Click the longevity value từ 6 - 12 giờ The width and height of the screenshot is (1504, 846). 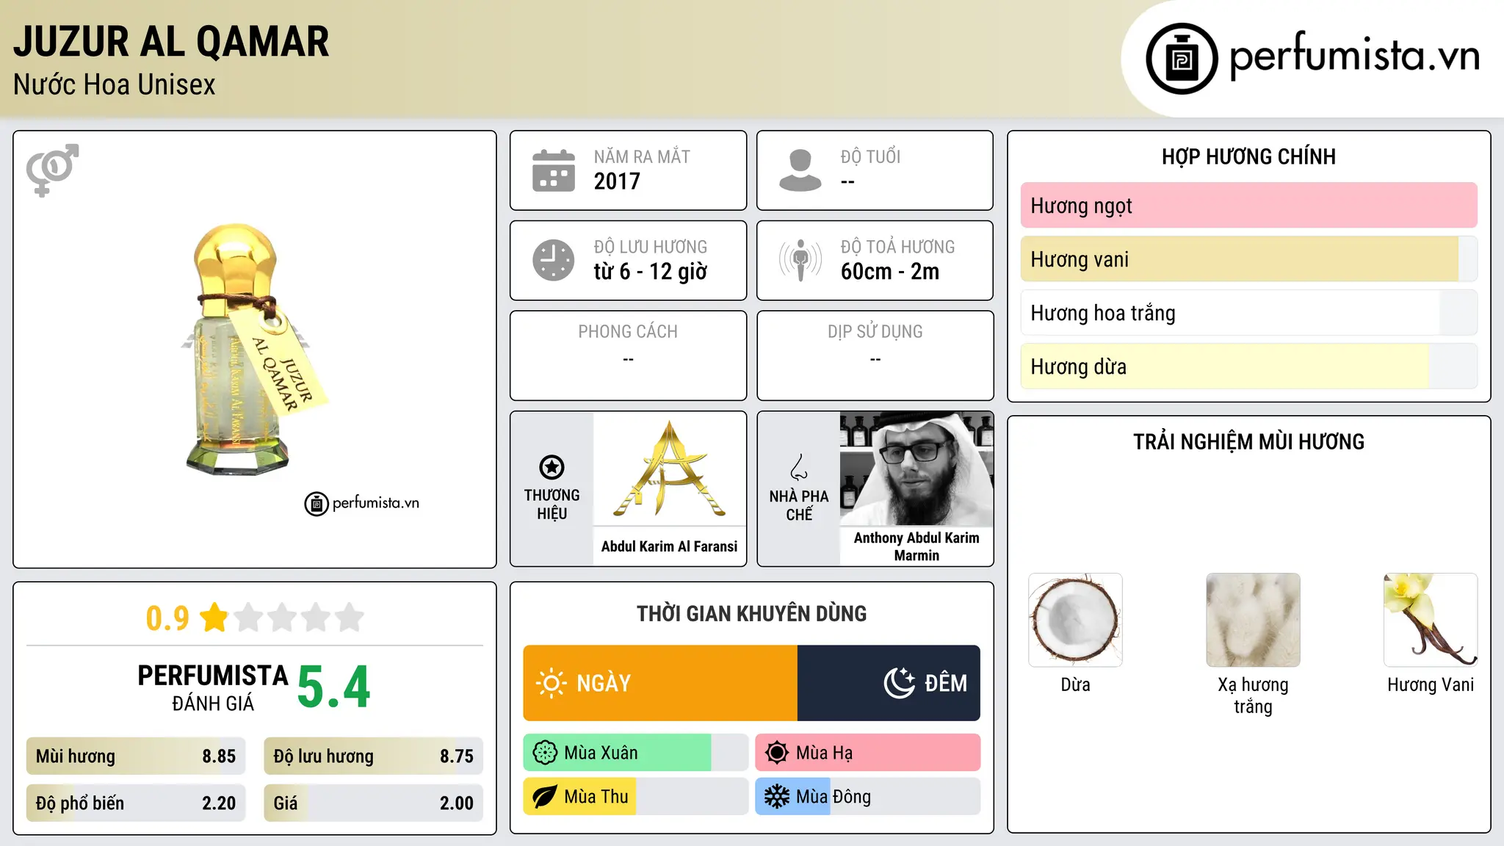651,272
